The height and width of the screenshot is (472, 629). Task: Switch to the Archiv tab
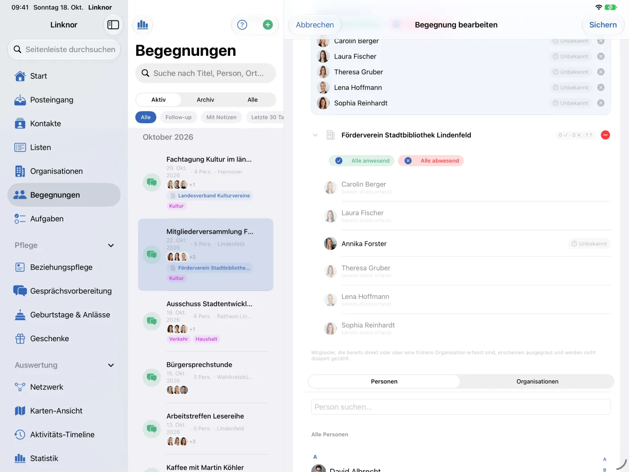click(205, 100)
